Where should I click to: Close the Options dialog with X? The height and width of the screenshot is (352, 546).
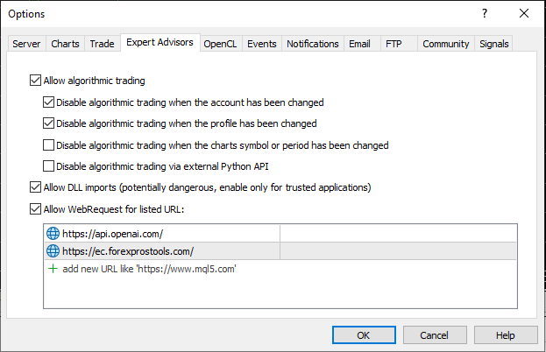coord(524,13)
